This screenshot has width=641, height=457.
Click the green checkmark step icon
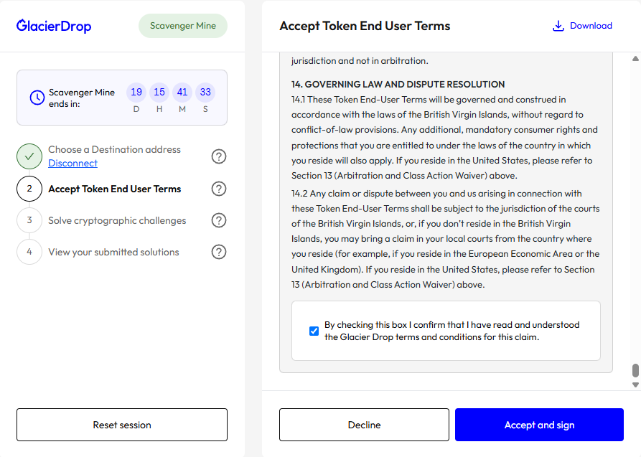29,156
